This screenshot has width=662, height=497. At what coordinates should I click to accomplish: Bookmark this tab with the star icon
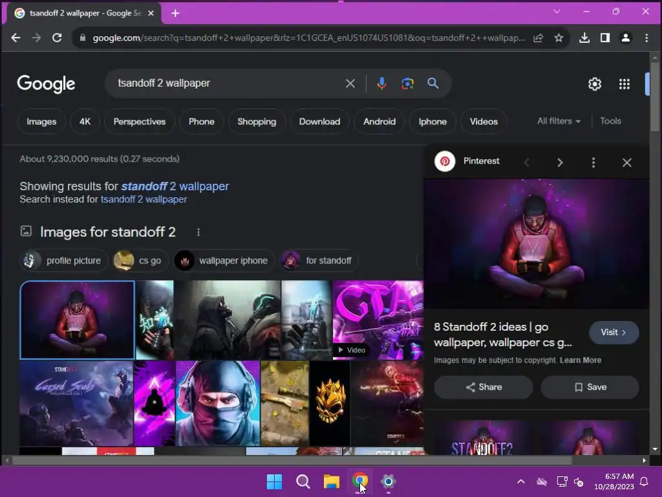point(559,38)
